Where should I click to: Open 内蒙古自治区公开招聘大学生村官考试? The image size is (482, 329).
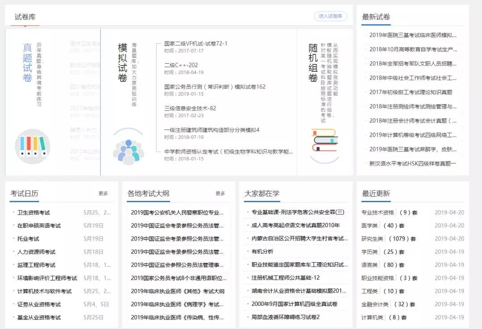(300, 239)
